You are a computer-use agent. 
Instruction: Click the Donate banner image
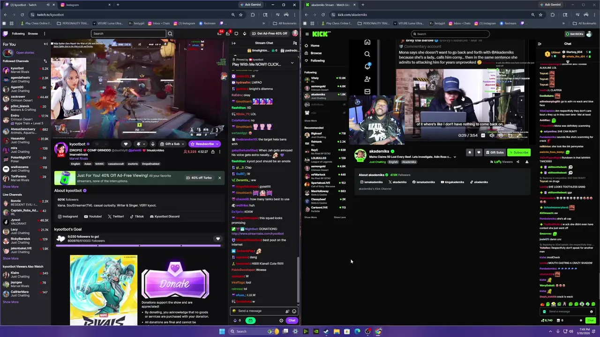coord(175,281)
